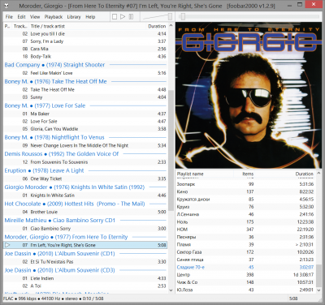325x305 pixels.
Task: Open the Playback menu
Action: (54, 17)
